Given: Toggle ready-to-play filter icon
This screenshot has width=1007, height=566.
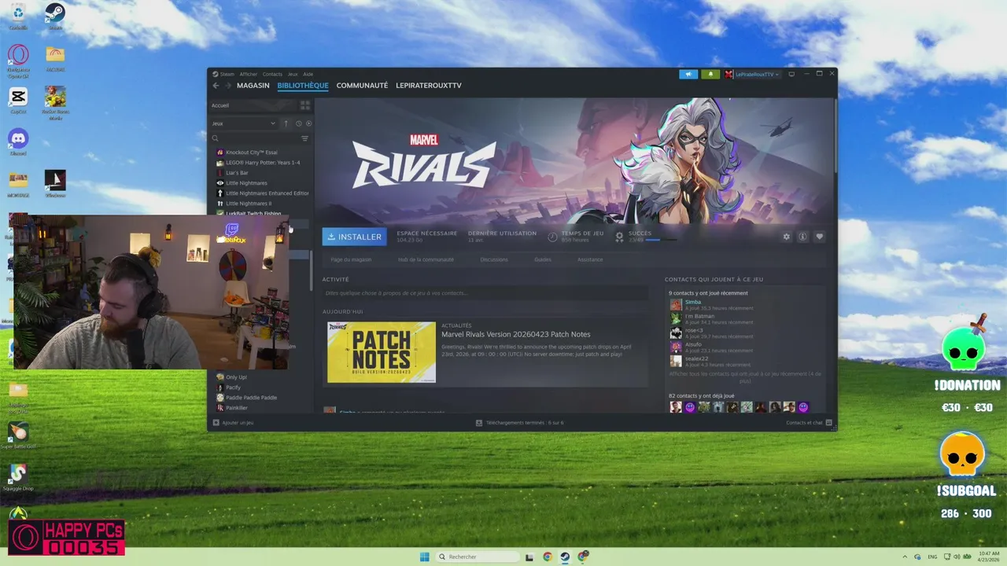Looking at the screenshot, I should [x=308, y=123].
